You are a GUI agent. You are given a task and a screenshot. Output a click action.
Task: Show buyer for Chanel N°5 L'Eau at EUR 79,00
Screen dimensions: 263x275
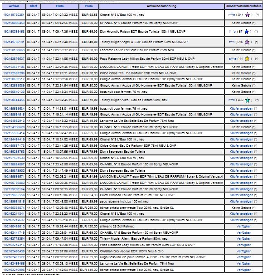(241, 214)
